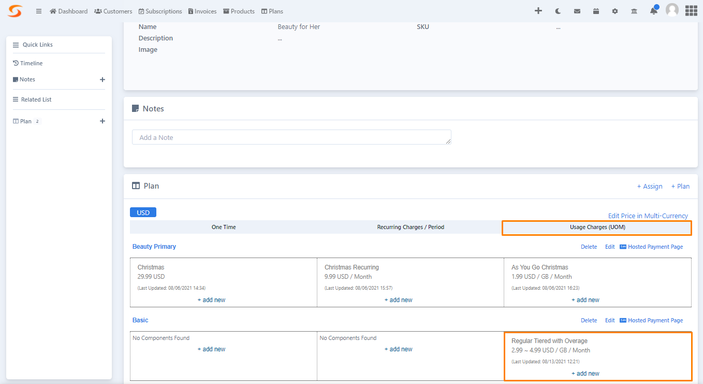The height and width of the screenshot is (384, 703).
Task: Toggle the Usage Charges (UOM) column header
Action: tap(596, 227)
